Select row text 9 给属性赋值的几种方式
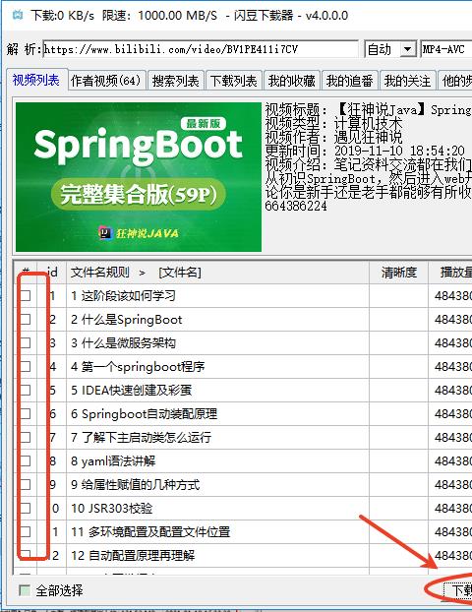Screen dimensions: 472x612 click(135, 485)
